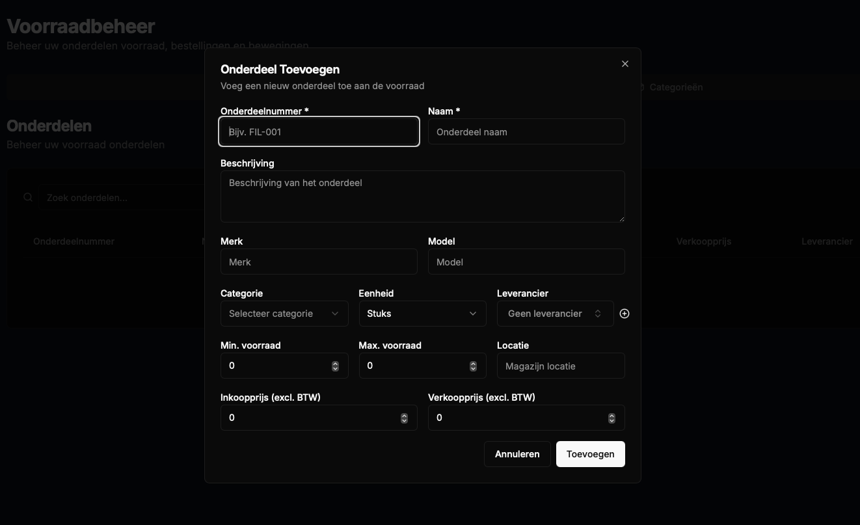
Task: Click the Annuleren button
Action: [x=517, y=454]
